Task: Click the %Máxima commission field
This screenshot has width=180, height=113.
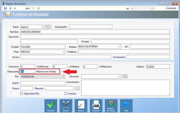Action: point(90,67)
